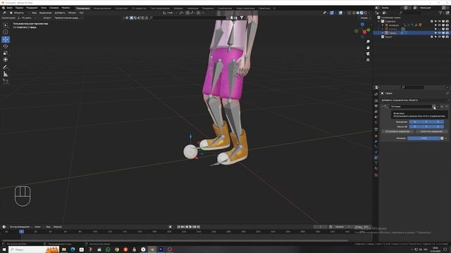The height and width of the screenshot is (253, 451).
Task: Collapse the Child Of constraint panel
Action: click(x=383, y=106)
